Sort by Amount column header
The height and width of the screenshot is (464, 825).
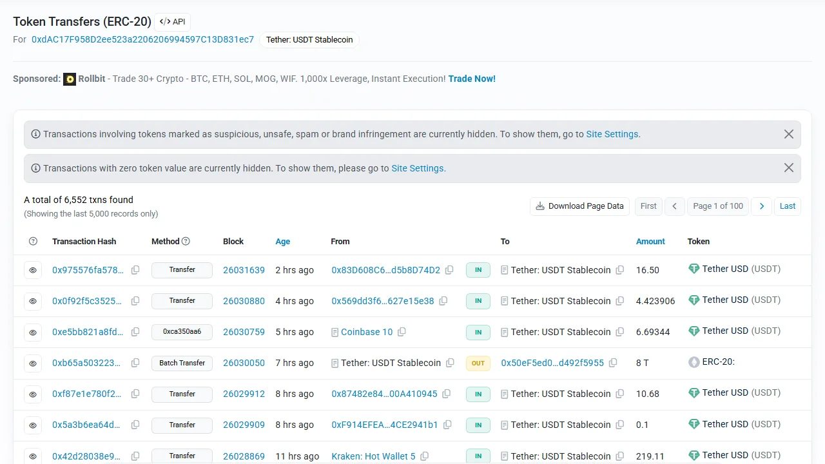coord(650,241)
